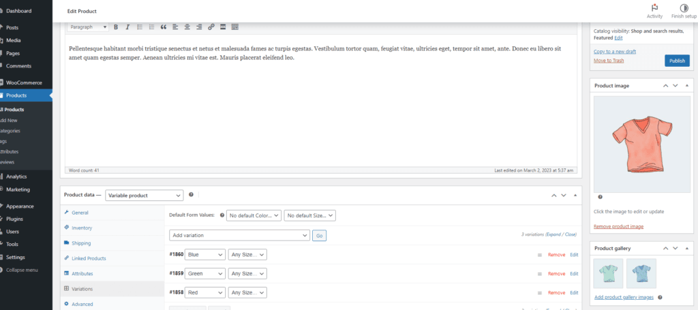Image resolution: width=698 pixels, height=310 pixels.
Task: Move Product data panel up
Action: (553, 196)
